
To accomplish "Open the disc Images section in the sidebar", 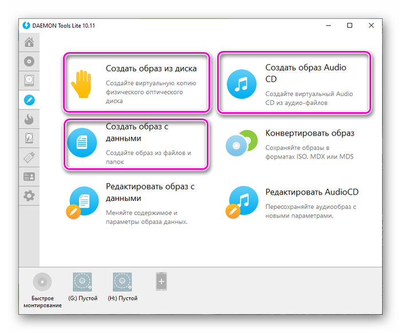I will [29, 61].
